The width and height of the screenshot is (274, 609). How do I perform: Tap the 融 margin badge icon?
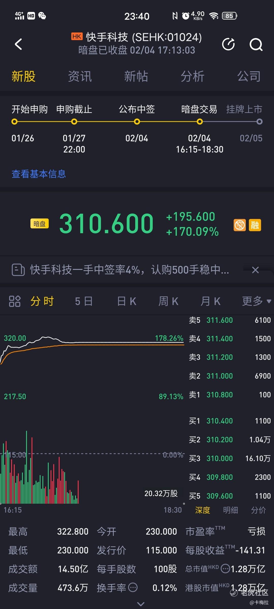255,225
